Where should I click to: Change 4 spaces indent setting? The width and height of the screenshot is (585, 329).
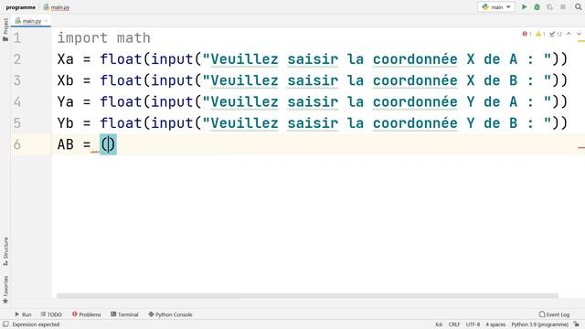[495, 324]
